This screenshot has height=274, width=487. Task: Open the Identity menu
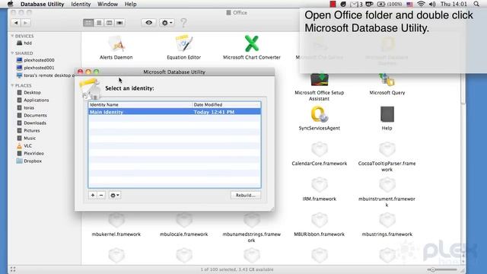coord(81,4)
